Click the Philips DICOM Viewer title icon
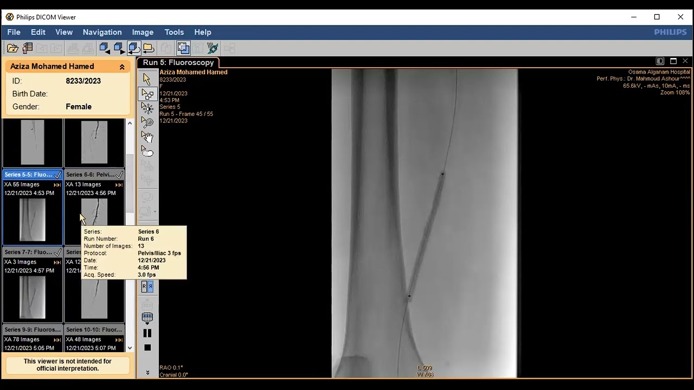The image size is (694, 390). tap(10, 17)
